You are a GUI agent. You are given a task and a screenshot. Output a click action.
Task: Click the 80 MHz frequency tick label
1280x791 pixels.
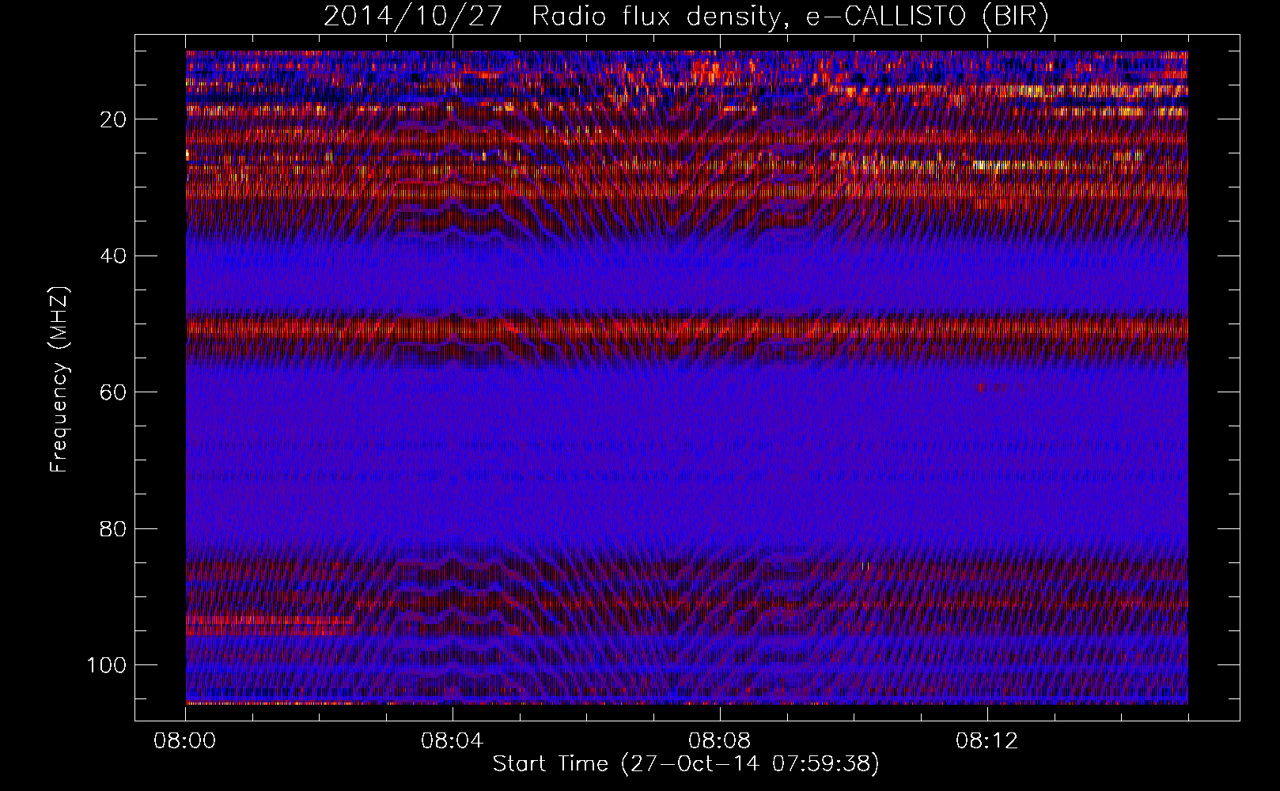pyautogui.click(x=115, y=528)
